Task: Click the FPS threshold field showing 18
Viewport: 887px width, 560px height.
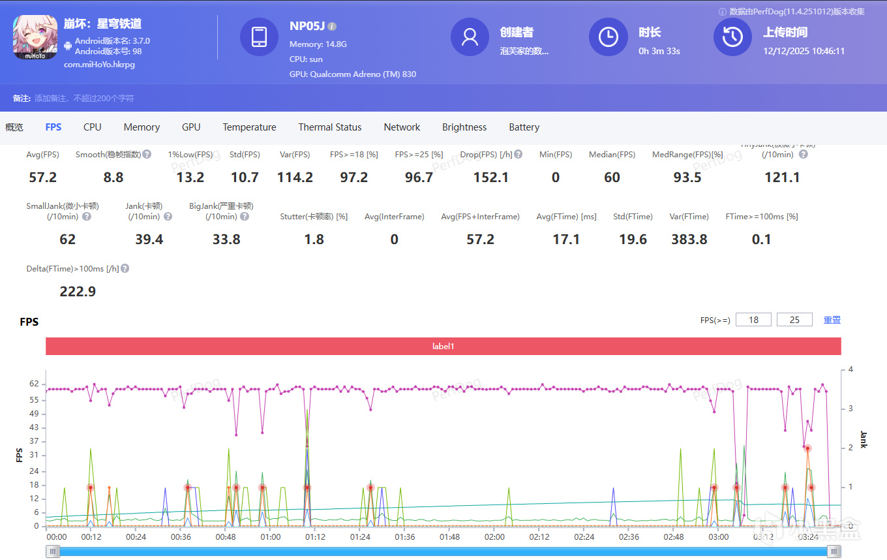Action: (x=753, y=320)
